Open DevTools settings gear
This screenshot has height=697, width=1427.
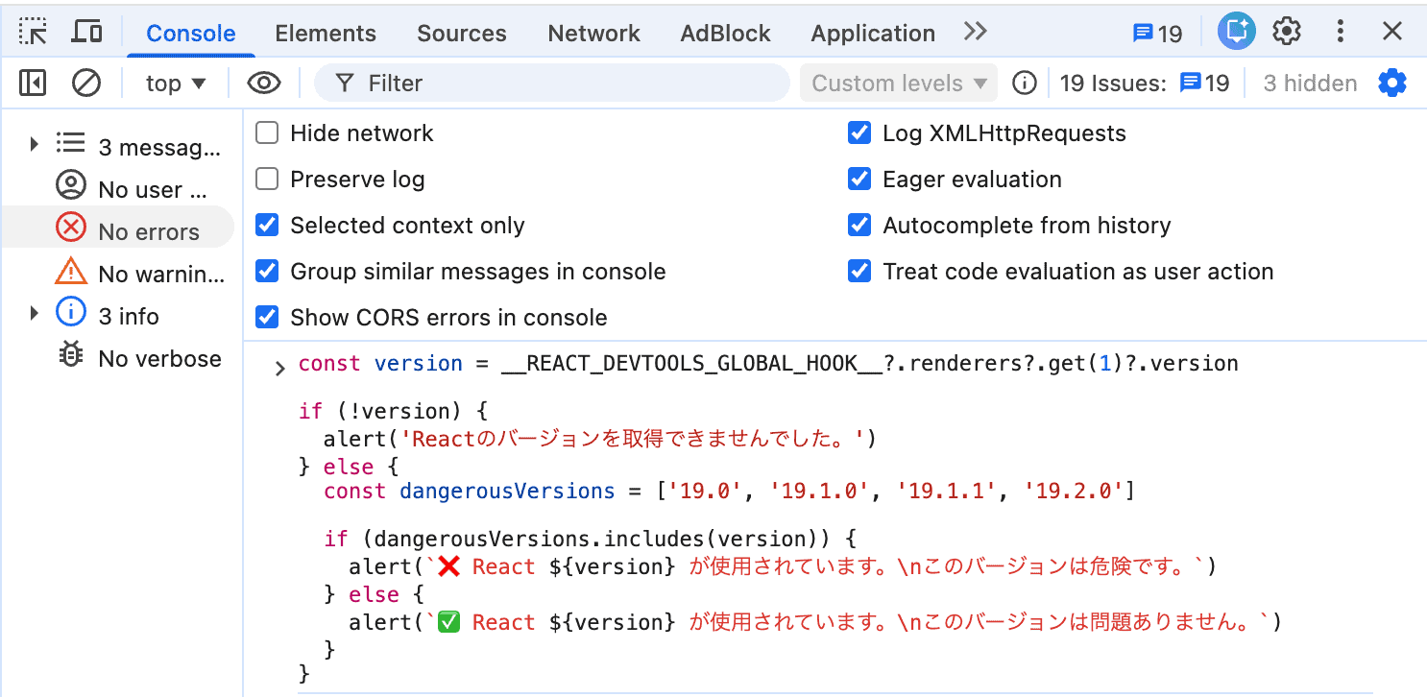point(1287,31)
